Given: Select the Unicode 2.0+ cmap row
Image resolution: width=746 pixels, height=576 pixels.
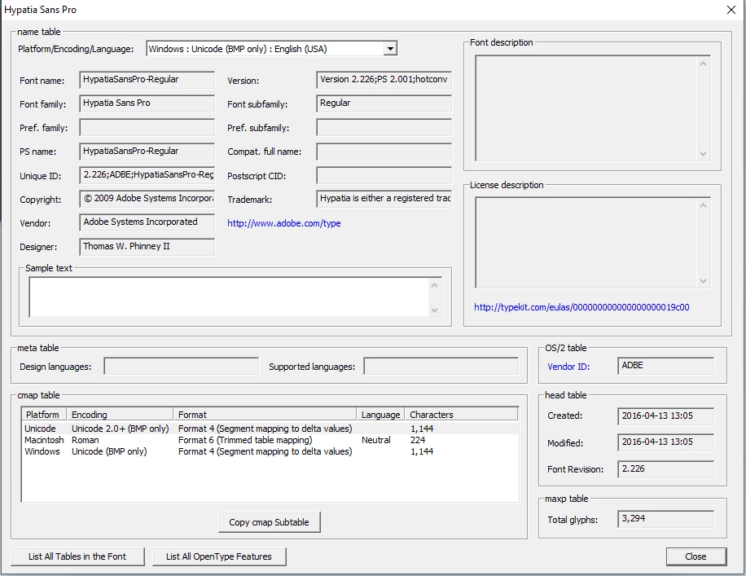Looking at the screenshot, I should (270, 429).
